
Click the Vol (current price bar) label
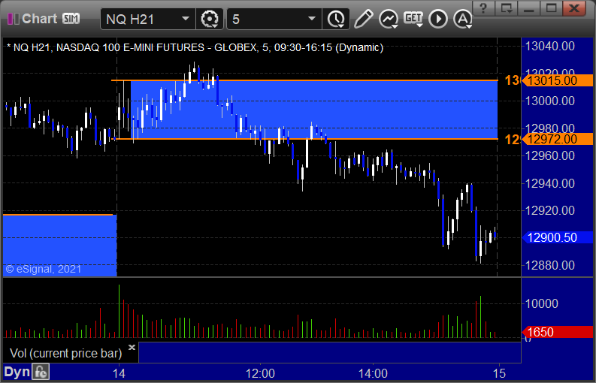65,354
